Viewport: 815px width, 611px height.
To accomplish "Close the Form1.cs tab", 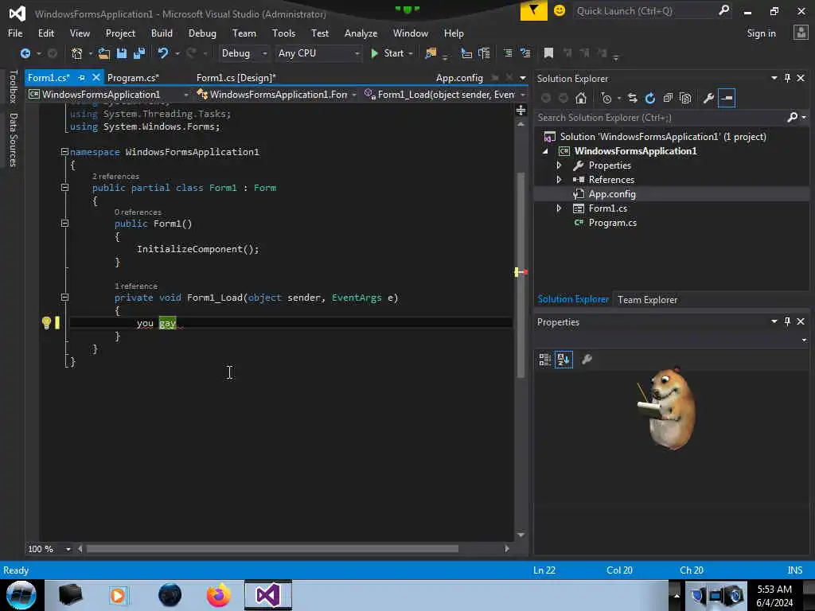I will click(x=96, y=77).
